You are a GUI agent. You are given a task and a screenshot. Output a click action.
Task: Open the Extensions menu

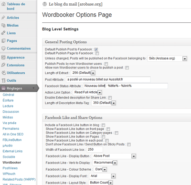(x=16, y=65)
